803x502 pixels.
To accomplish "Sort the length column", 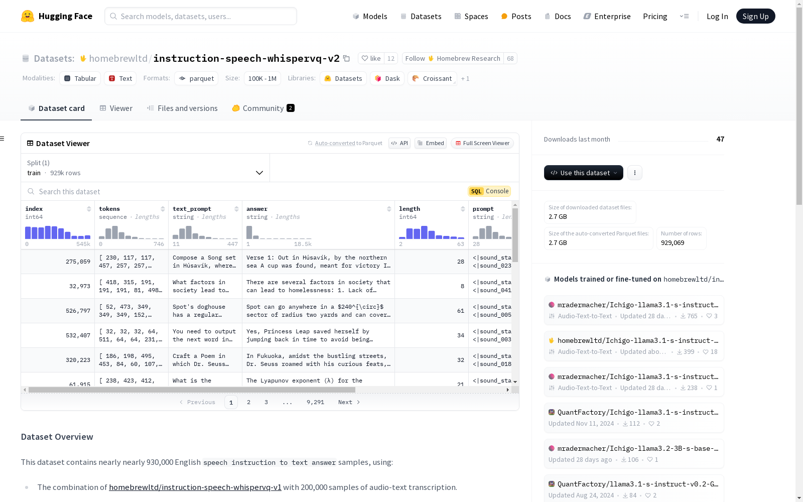I will click(x=463, y=209).
